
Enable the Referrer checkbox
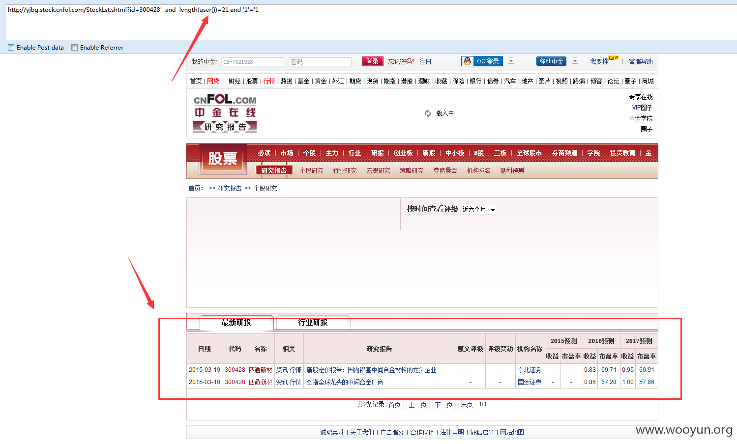click(74, 48)
